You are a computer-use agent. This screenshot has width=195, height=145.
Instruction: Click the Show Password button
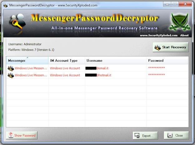(22, 135)
